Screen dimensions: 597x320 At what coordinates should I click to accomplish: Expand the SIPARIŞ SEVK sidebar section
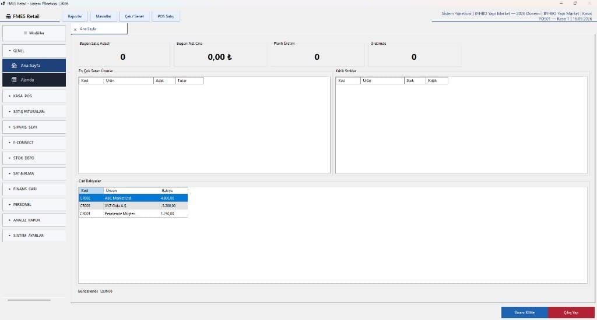coord(34,127)
